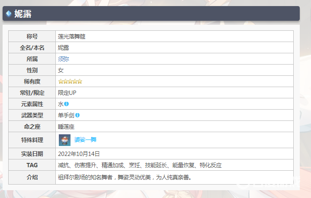The width and height of the screenshot is (311, 198).
Task: Select the introduction text about 祖拜尔剧场
Action: point(125,177)
